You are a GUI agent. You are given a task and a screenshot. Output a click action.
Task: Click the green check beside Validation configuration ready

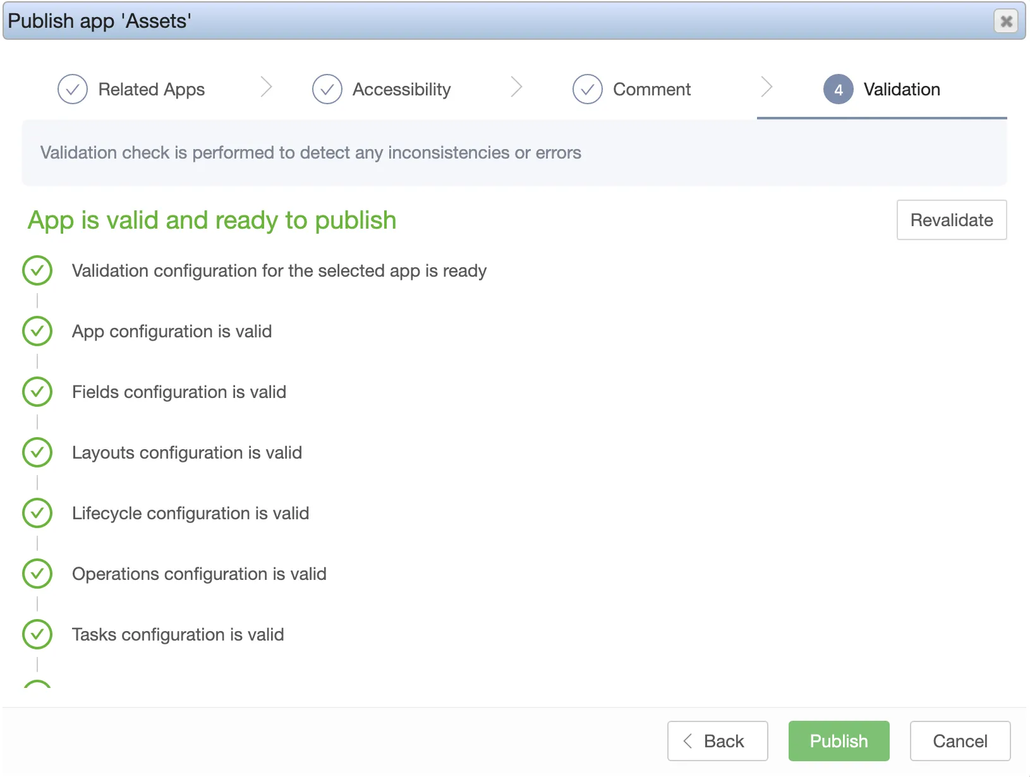pyautogui.click(x=37, y=270)
